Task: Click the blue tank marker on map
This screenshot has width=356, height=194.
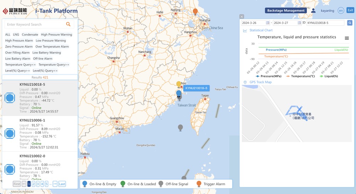Action: pyautogui.click(x=179, y=93)
